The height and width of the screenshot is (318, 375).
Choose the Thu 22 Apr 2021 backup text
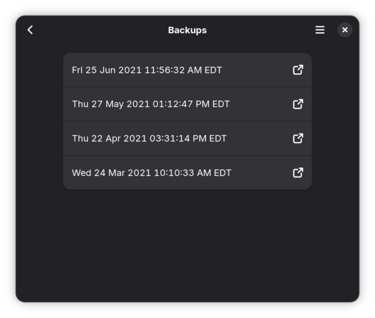pos(149,138)
